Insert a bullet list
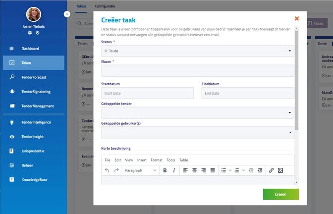Viewport: 333px width, 214px height. click(x=223, y=170)
